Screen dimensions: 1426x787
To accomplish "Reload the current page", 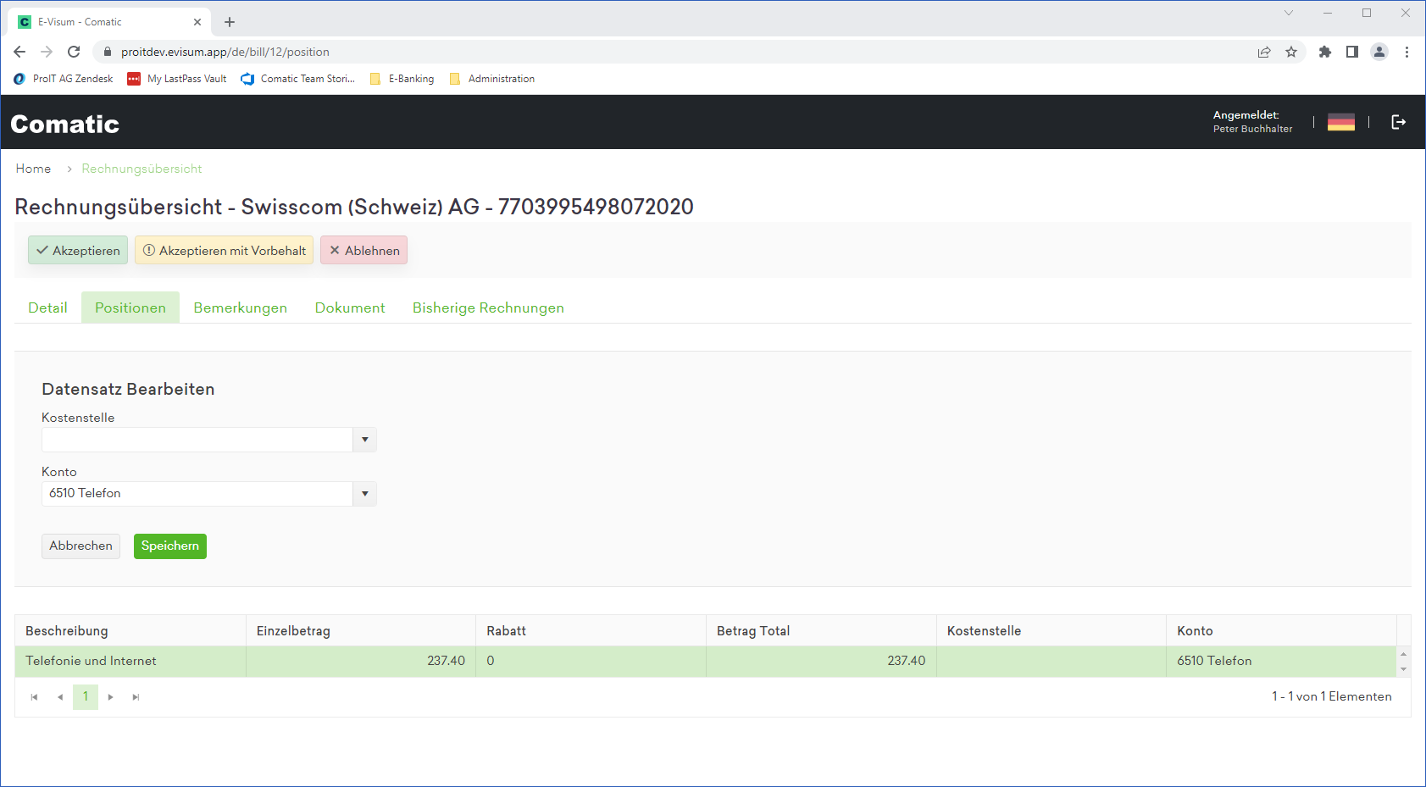I will point(74,52).
